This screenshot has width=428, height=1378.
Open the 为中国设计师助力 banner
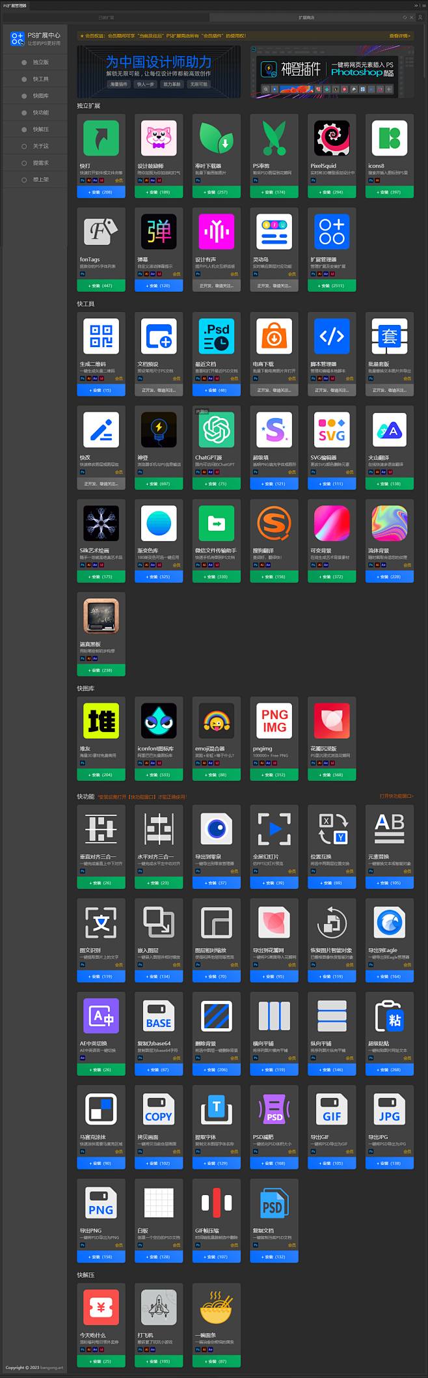coord(159,71)
